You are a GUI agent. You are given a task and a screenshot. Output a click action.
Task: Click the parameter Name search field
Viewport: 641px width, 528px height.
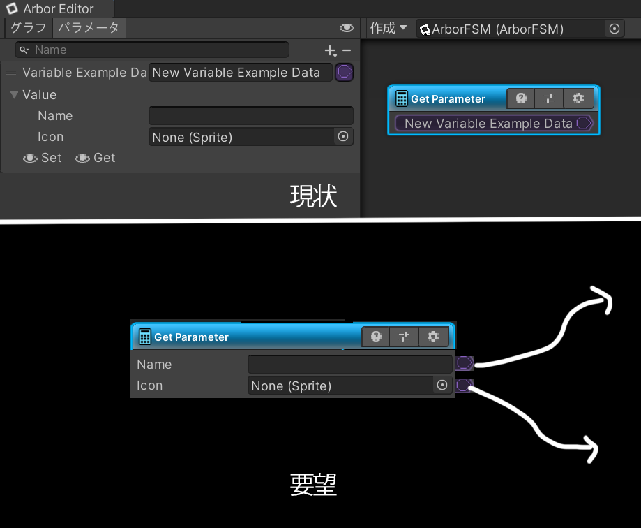pyautogui.click(x=153, y=50)
